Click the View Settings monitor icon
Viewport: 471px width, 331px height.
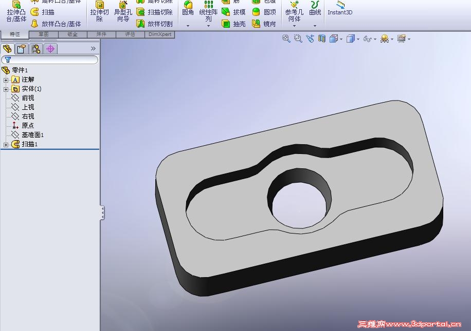click(x=402, y=38)
